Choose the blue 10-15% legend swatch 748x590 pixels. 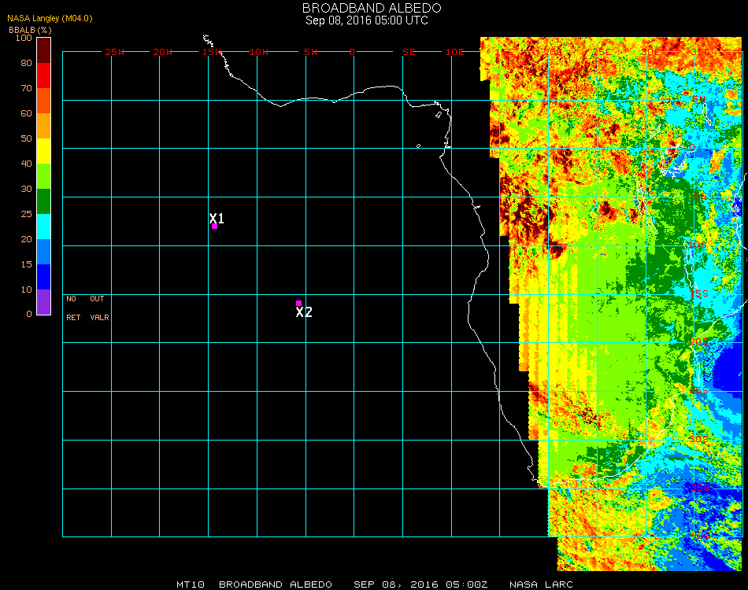pyautogui.click(x=43, y=277)
